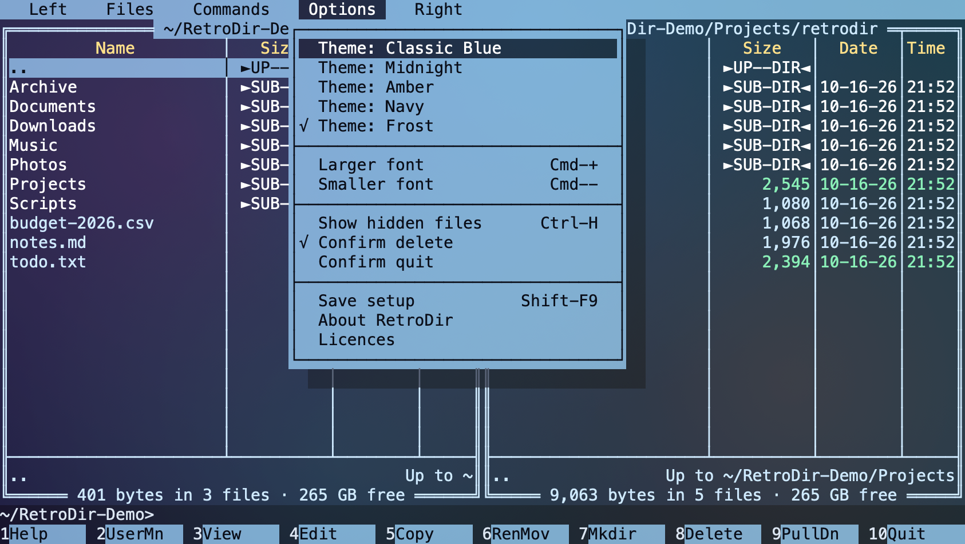Click F3 View key

[x=236, y=534]
